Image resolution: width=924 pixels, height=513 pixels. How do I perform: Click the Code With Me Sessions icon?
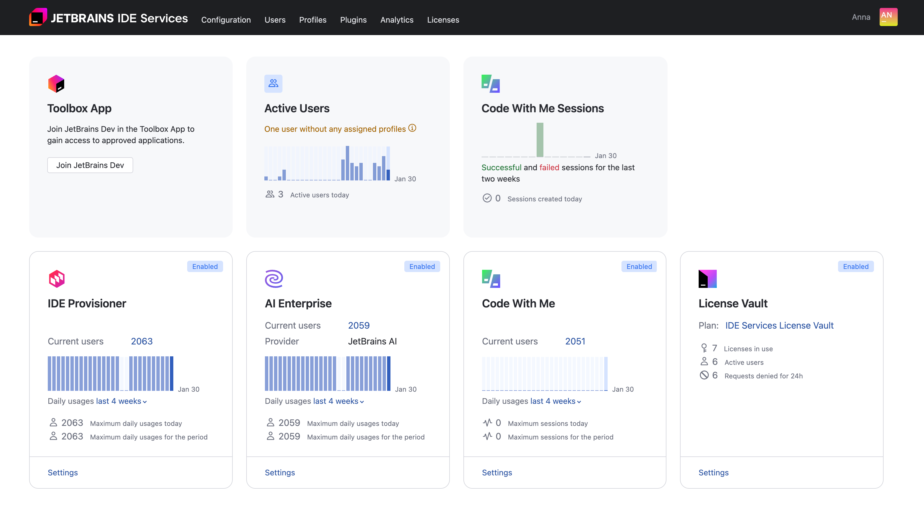coord(491,84)
